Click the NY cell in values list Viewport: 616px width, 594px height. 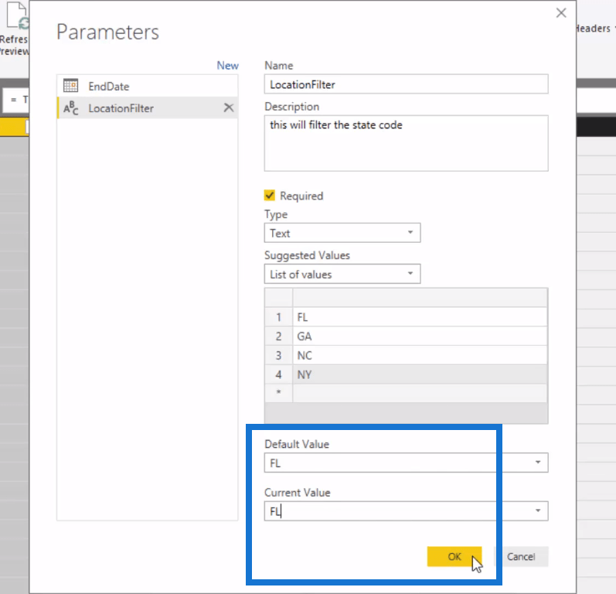(x=420, y=374)
